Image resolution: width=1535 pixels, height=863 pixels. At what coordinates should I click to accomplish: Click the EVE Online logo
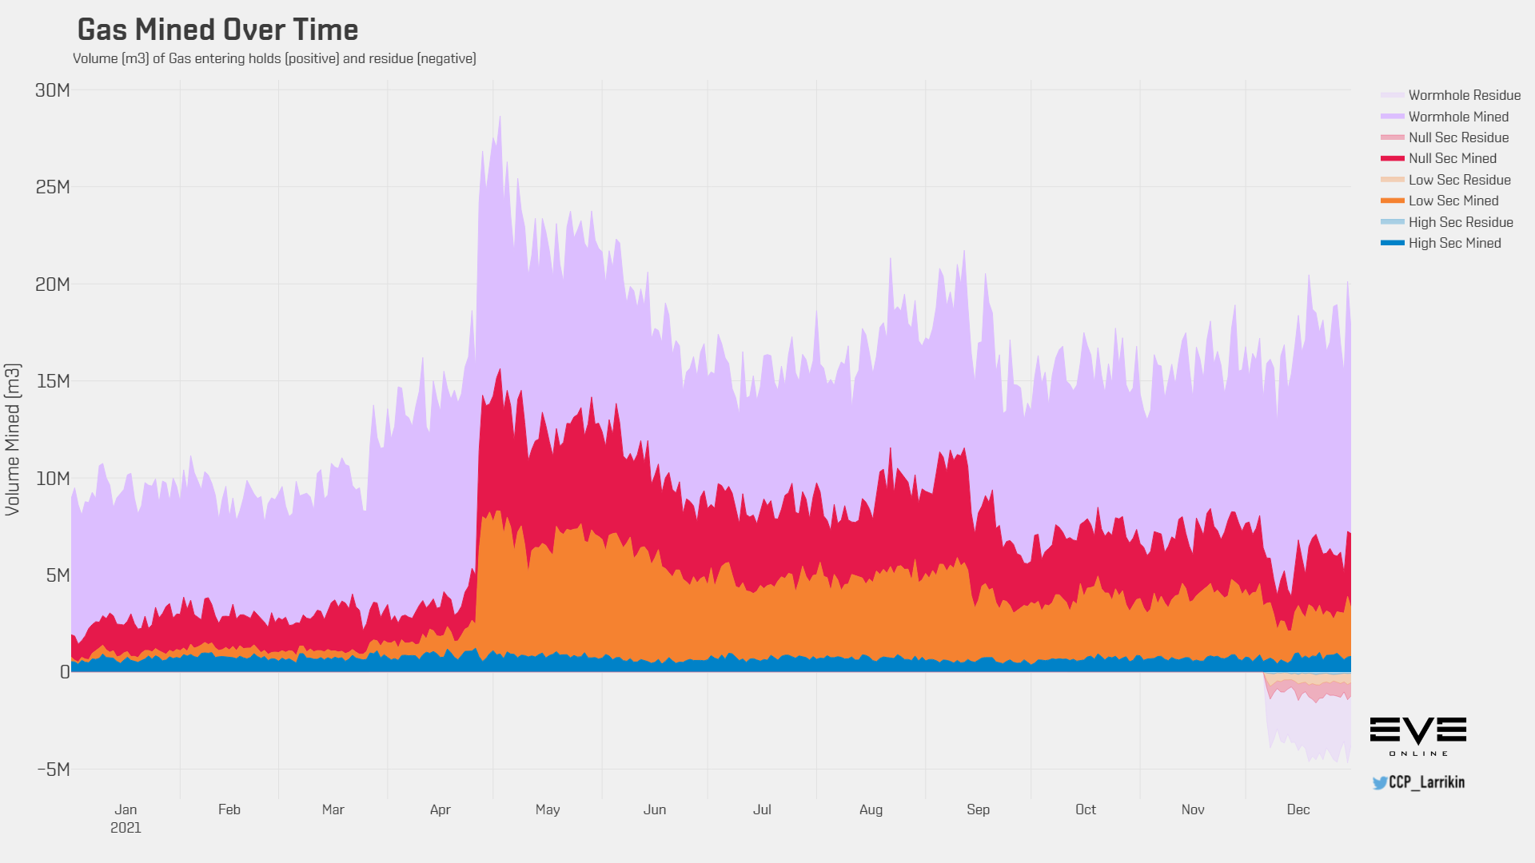[1418, 737]
